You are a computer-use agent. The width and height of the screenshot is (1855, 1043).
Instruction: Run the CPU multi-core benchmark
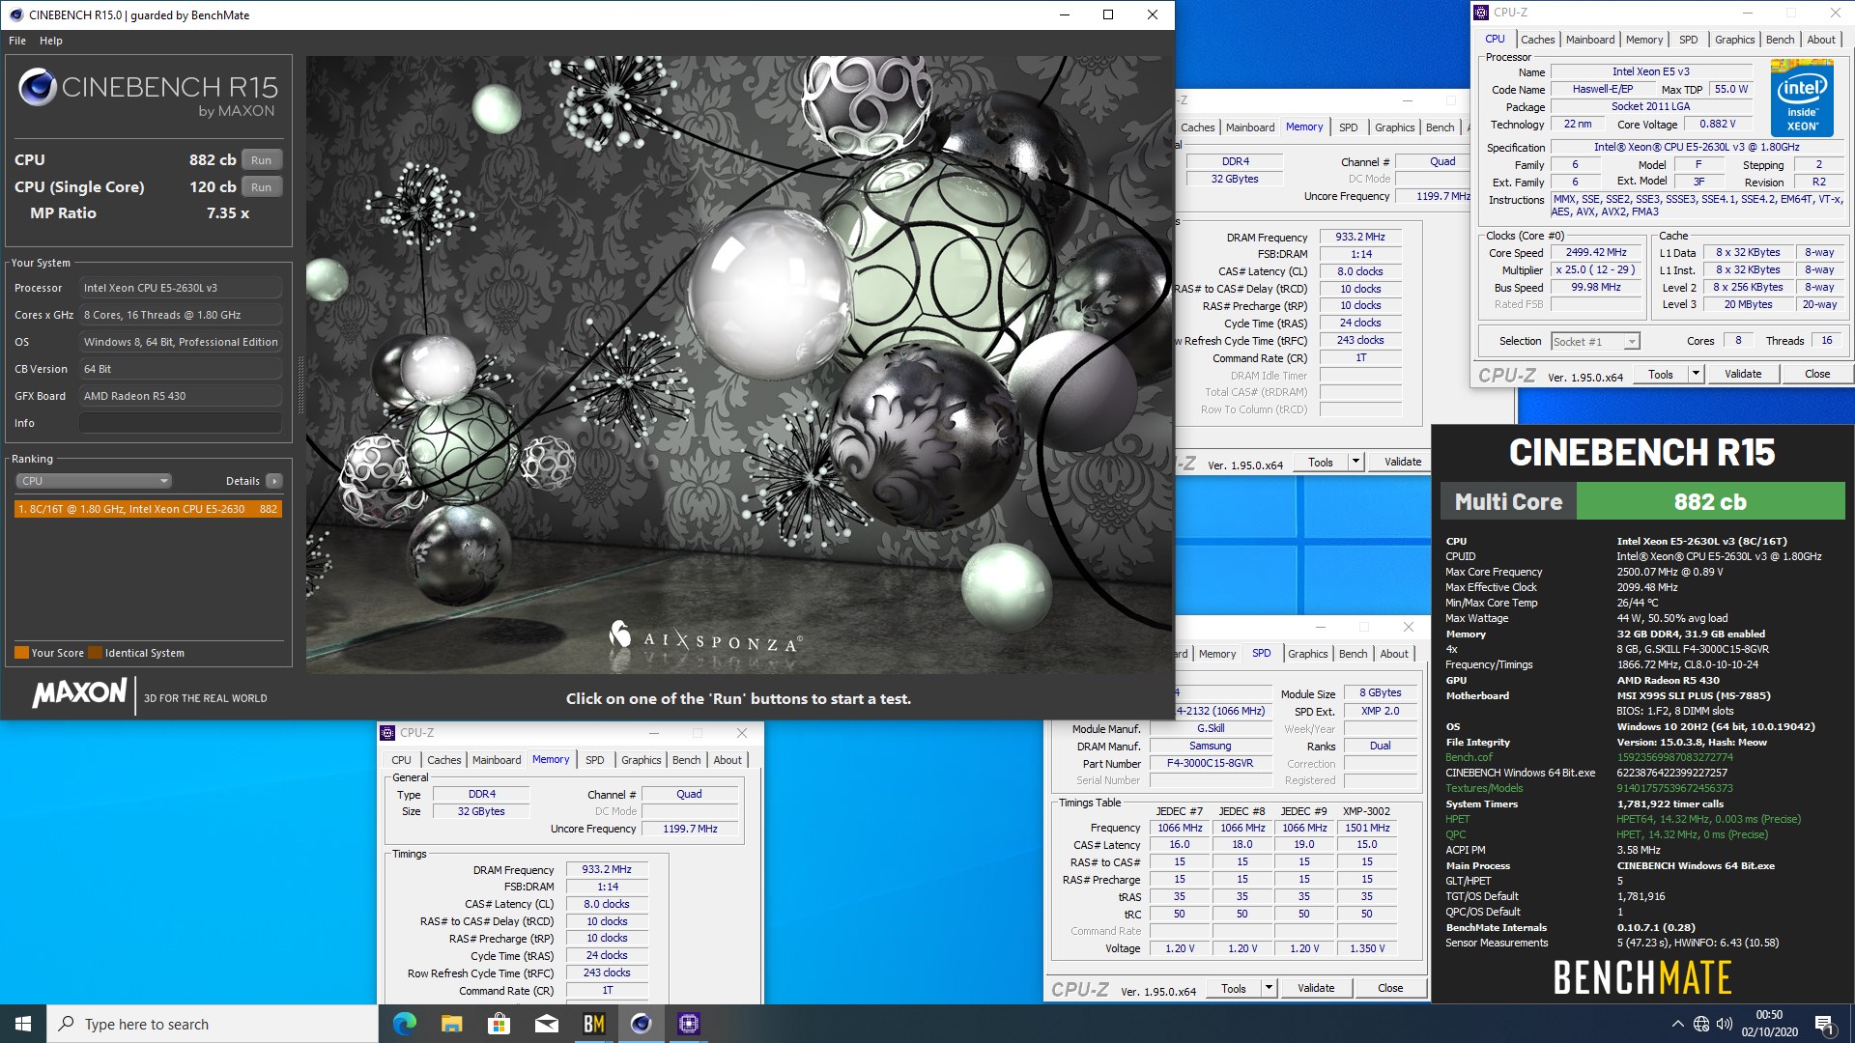point(261,160)
